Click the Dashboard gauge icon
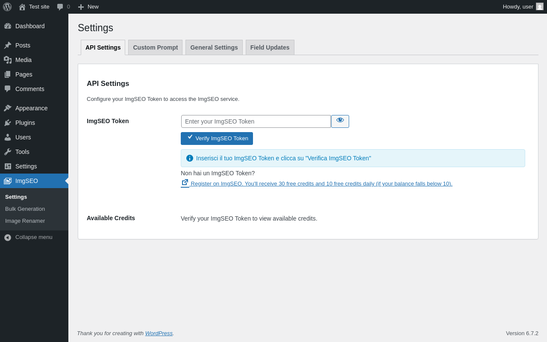 pos(8,26)
